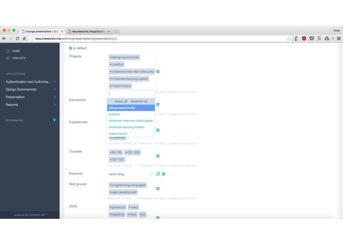Open the Chrome hamburger menu
This screenshot has height=244, width=343.
coord(339,39)
